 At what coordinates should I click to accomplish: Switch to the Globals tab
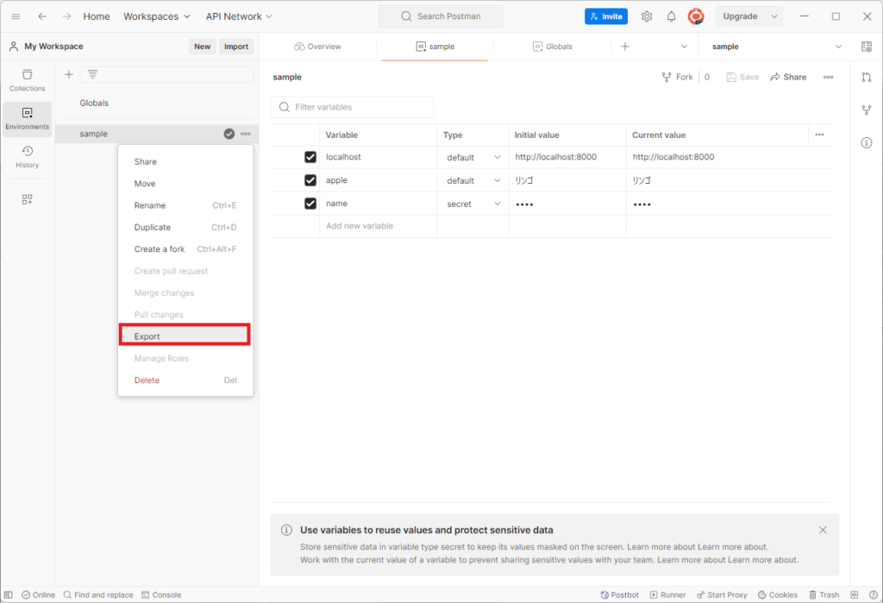pos(553,47)
